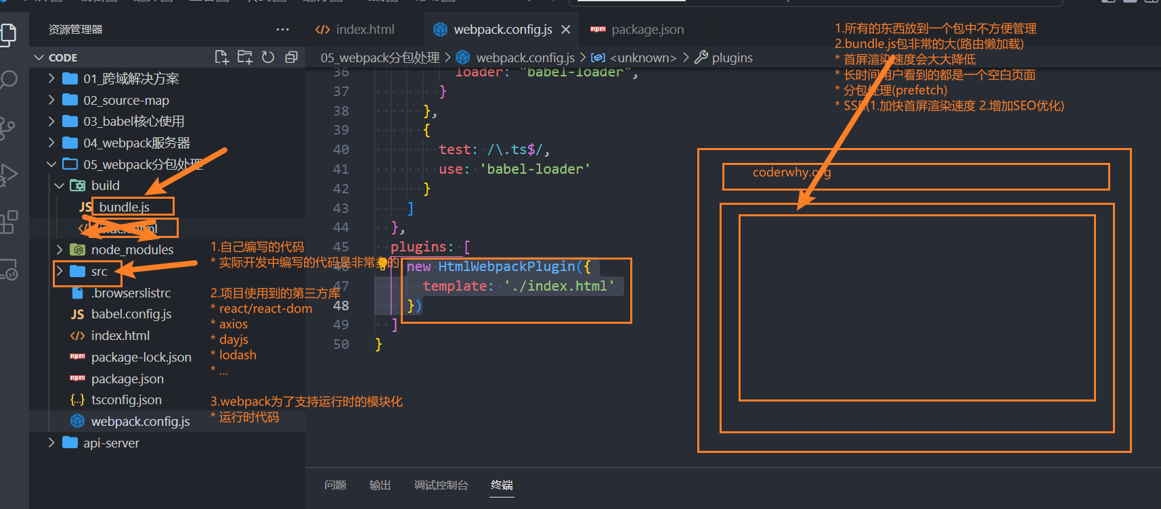Click the test regex /\.ts$/ on line 40
Image resolution: width=1161 pixels, height=509 pixels.
coord(514,149)
